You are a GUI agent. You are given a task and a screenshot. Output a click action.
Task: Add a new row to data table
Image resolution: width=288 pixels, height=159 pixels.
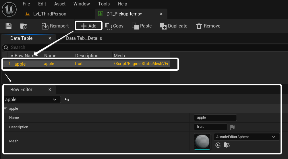[88, 26]
